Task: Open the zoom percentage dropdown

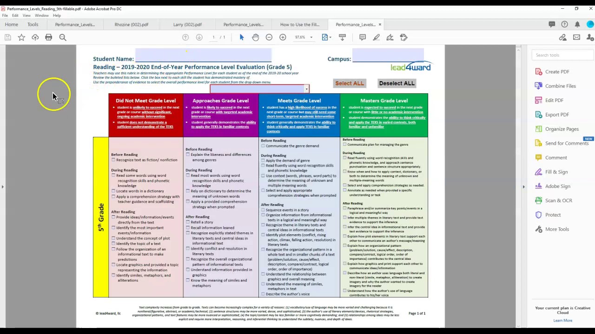Action: pos(311,37)
